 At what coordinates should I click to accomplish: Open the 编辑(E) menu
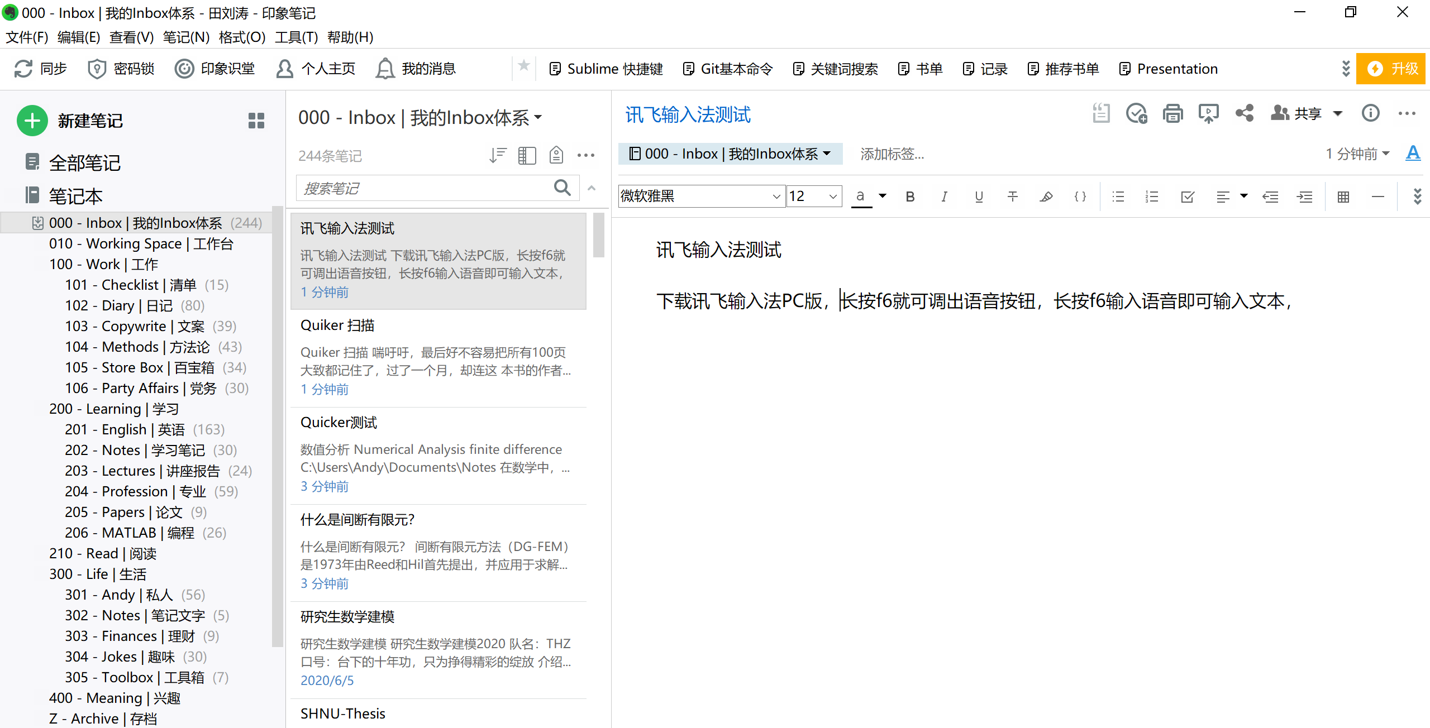click(79, 37)
